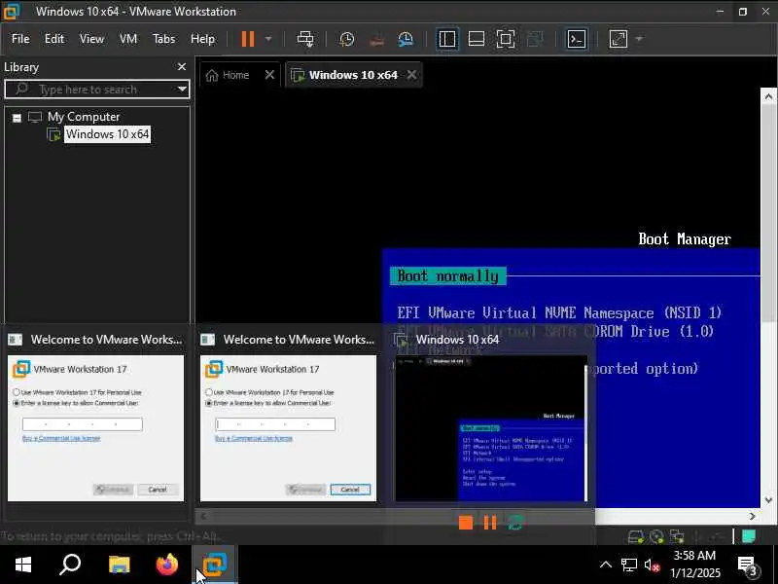Open the library search dropdown arrow

pos(182,90)
